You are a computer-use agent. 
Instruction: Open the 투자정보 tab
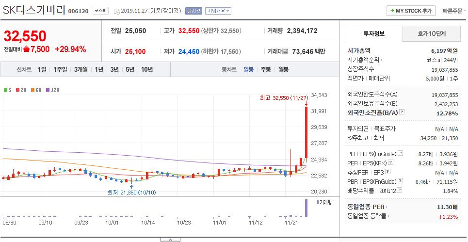374,34
